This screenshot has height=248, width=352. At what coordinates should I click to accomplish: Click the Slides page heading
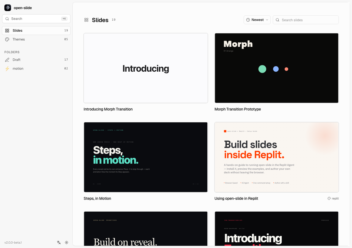[100, 20]
